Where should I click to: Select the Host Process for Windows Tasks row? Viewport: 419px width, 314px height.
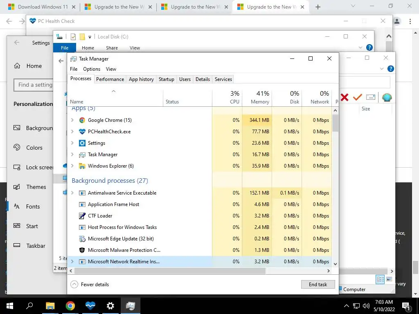click(200, 227)
